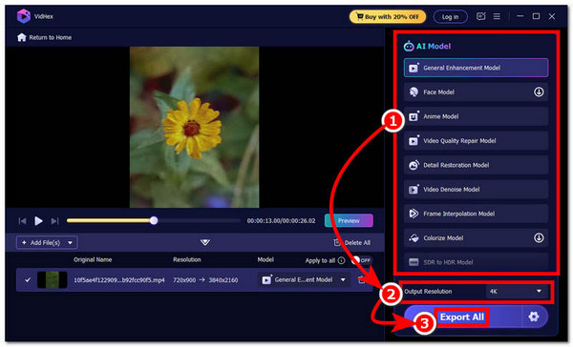
Task: Select General Enhancement Model
Action: [x=476, y=68]
